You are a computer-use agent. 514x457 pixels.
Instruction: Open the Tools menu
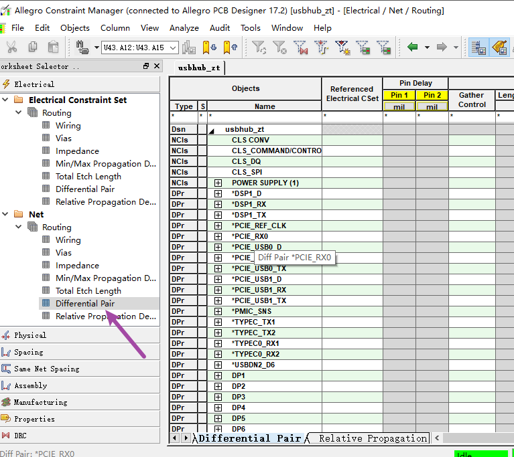pos(251,28)
